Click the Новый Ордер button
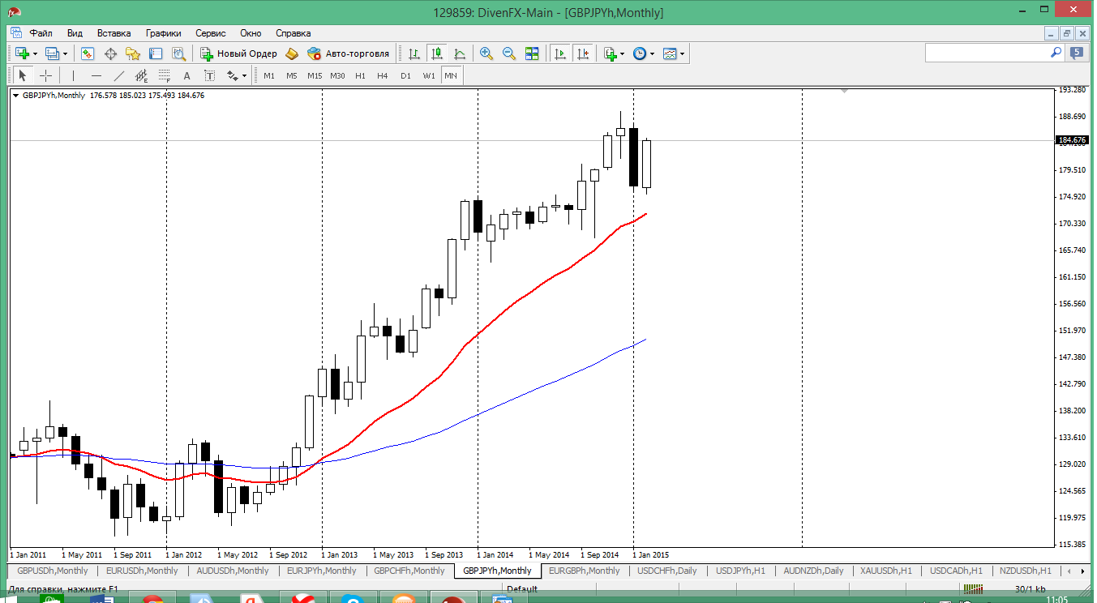 click(x=239, y=53)
